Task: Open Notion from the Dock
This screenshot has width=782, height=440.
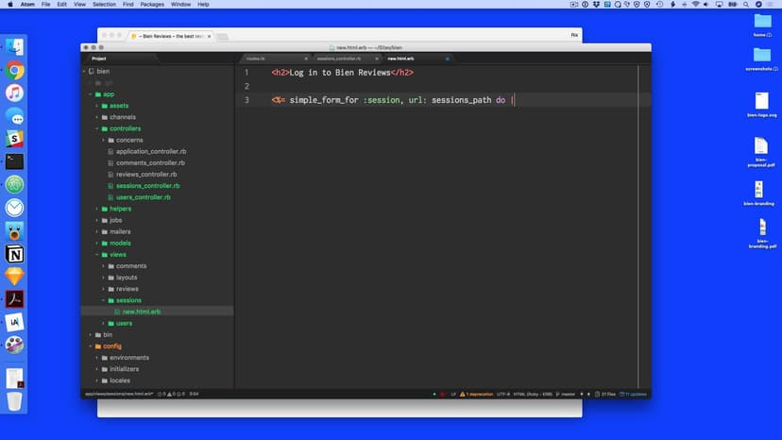Action: pyautogui.click(x=14, y=254)
